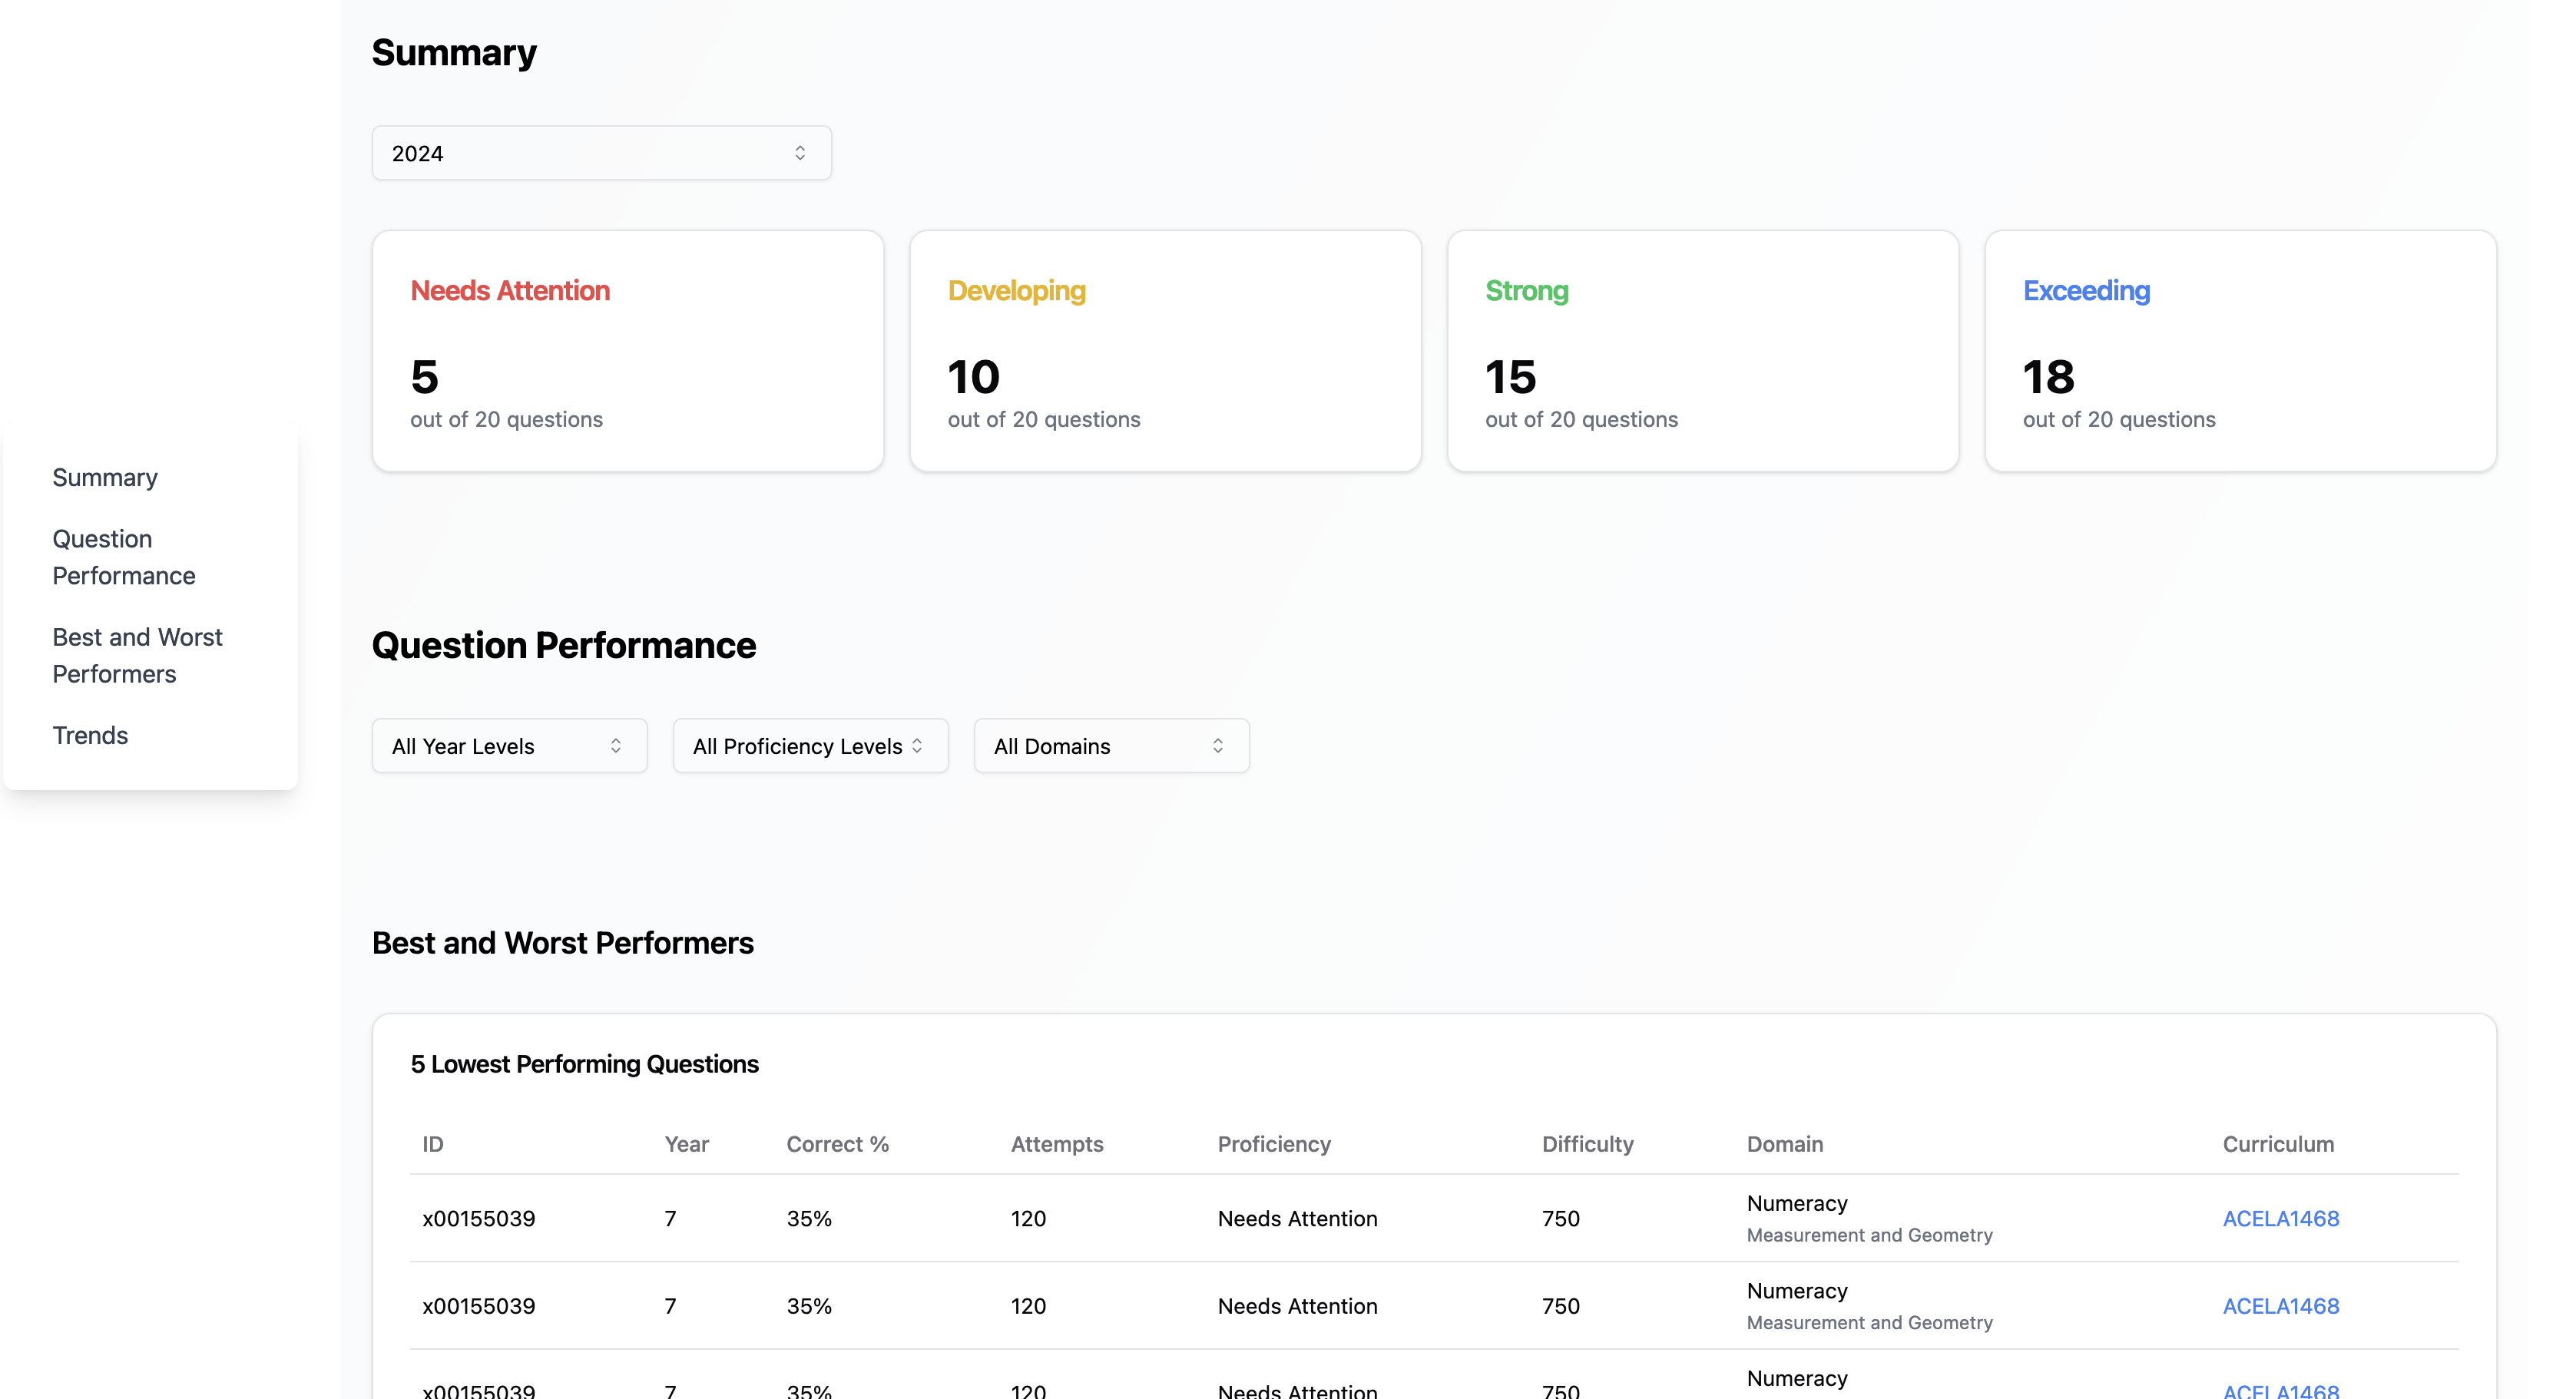
Task: Open the All Domains filter
Action: tap(1111, 746)
